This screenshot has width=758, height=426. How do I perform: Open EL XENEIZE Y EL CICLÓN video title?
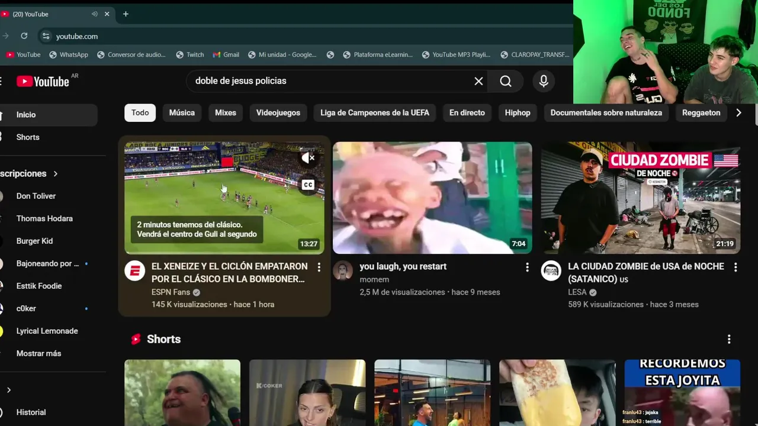tap(230, 273)
